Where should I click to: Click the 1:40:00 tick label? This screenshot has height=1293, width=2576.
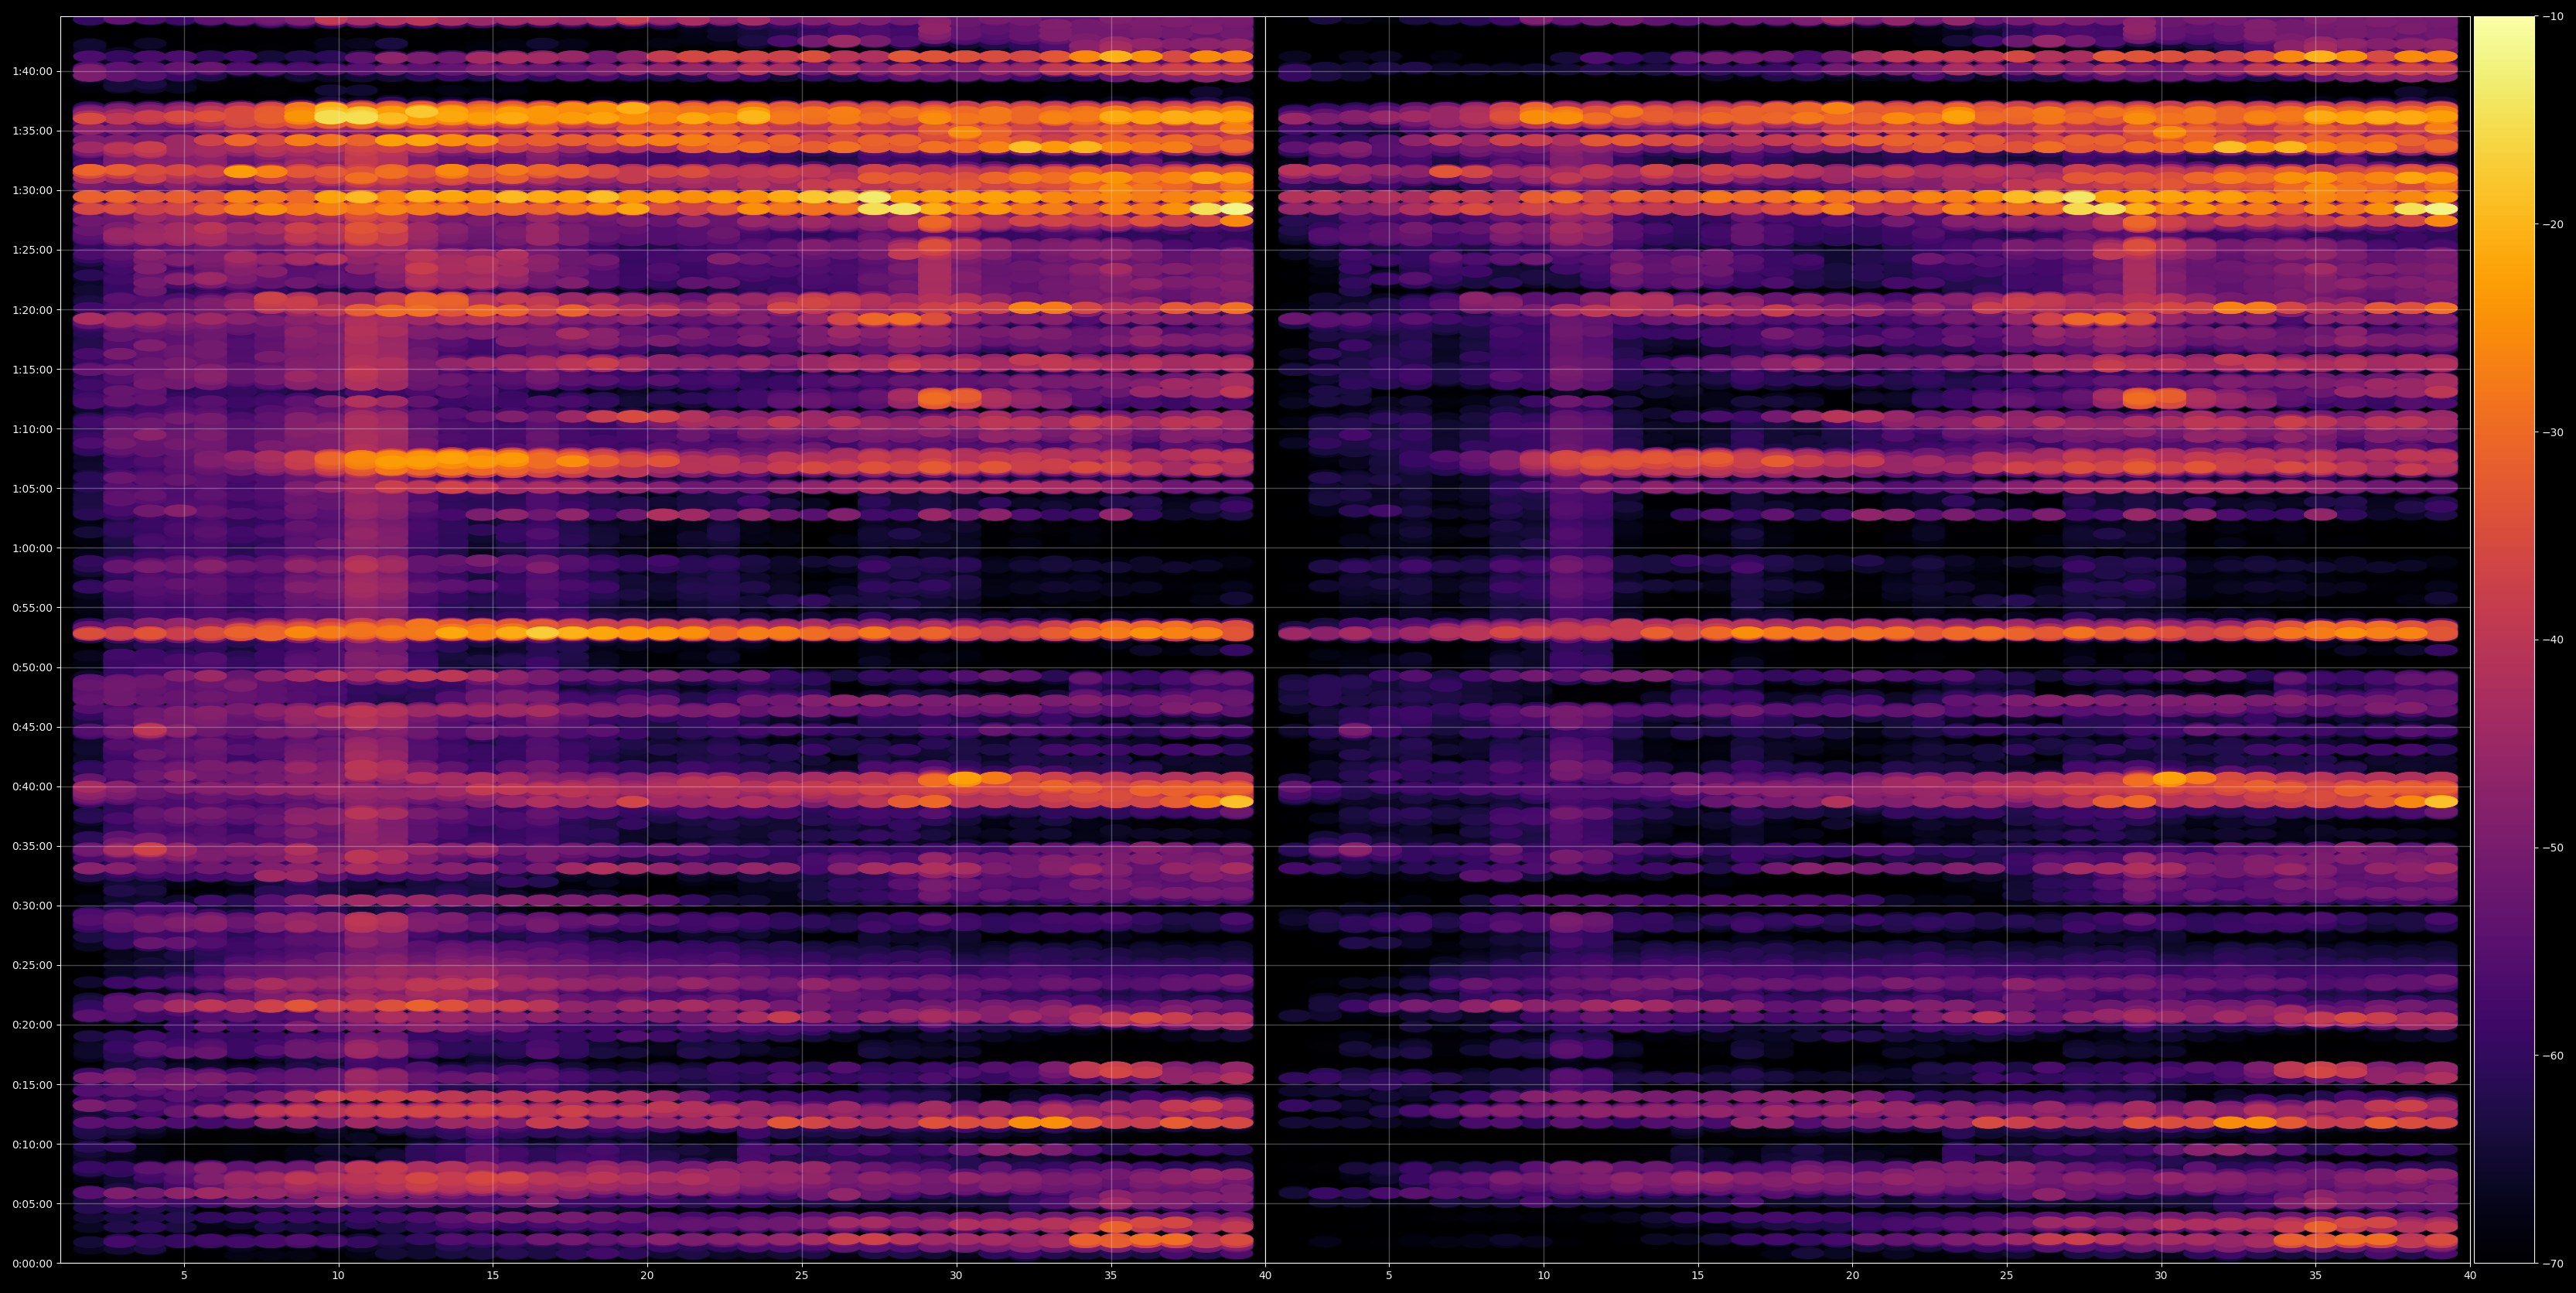33,71
